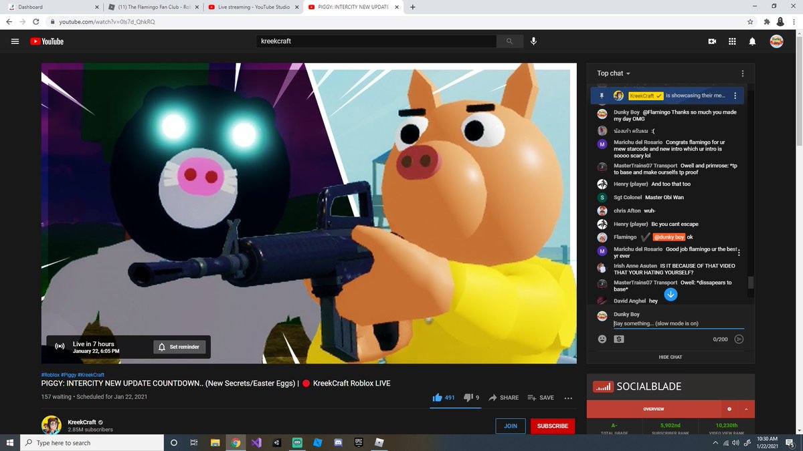Screen dimensions: 803x451
Task: Click Windows 'Type here to search' box
Action: tap(92, 442)
